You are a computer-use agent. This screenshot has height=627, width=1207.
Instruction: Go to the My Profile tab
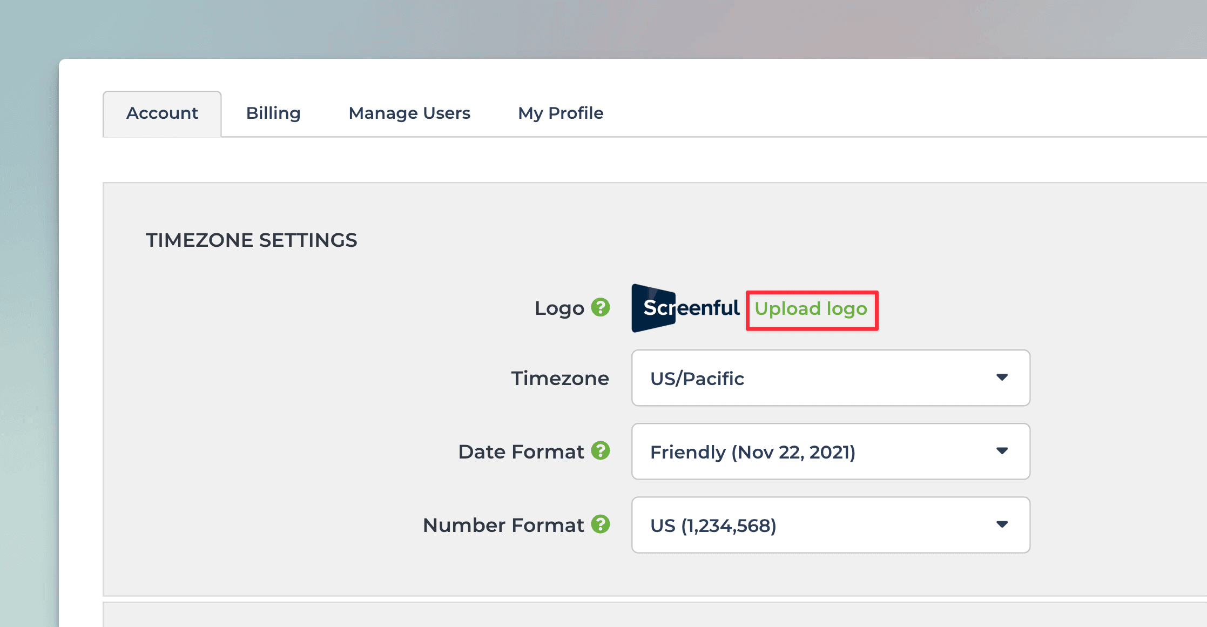point(561,113)
